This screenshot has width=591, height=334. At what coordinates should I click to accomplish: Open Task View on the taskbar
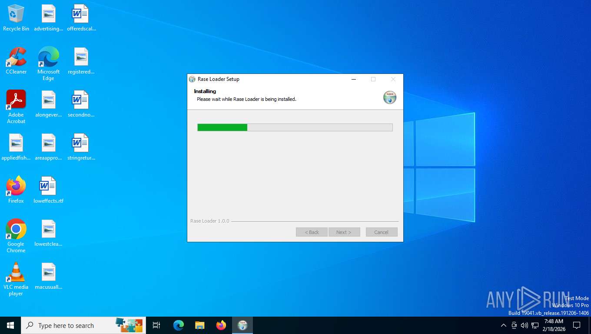(156, 325)
